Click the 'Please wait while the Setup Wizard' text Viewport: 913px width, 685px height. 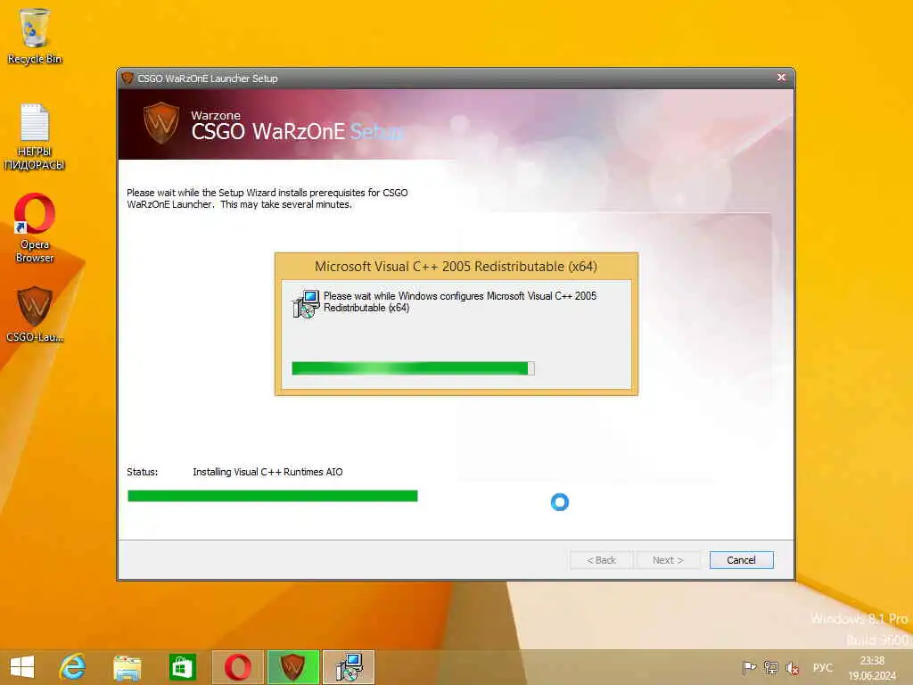click(267, 199)
